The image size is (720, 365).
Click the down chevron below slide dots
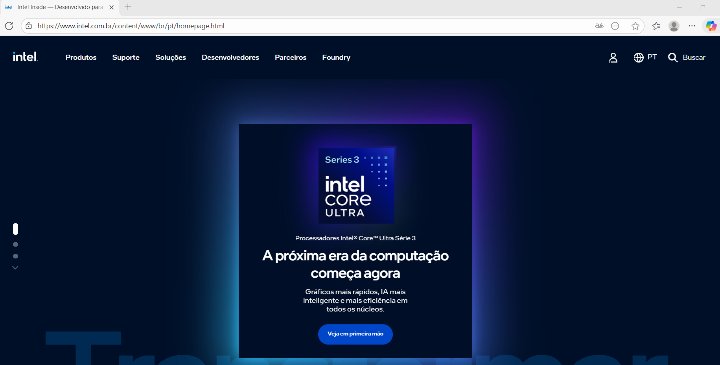15,268
